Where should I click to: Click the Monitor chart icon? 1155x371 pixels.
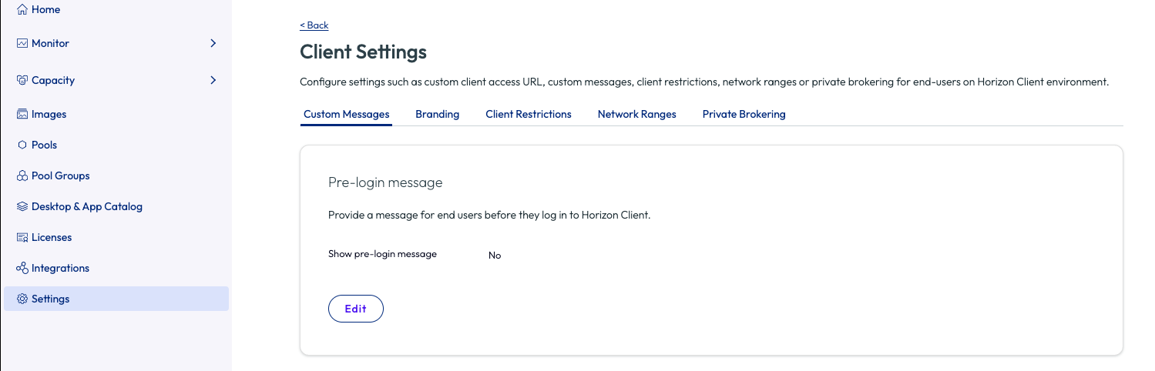coord(22,44)
